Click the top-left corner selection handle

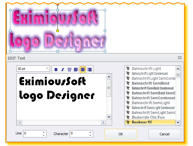click(10, 10)
